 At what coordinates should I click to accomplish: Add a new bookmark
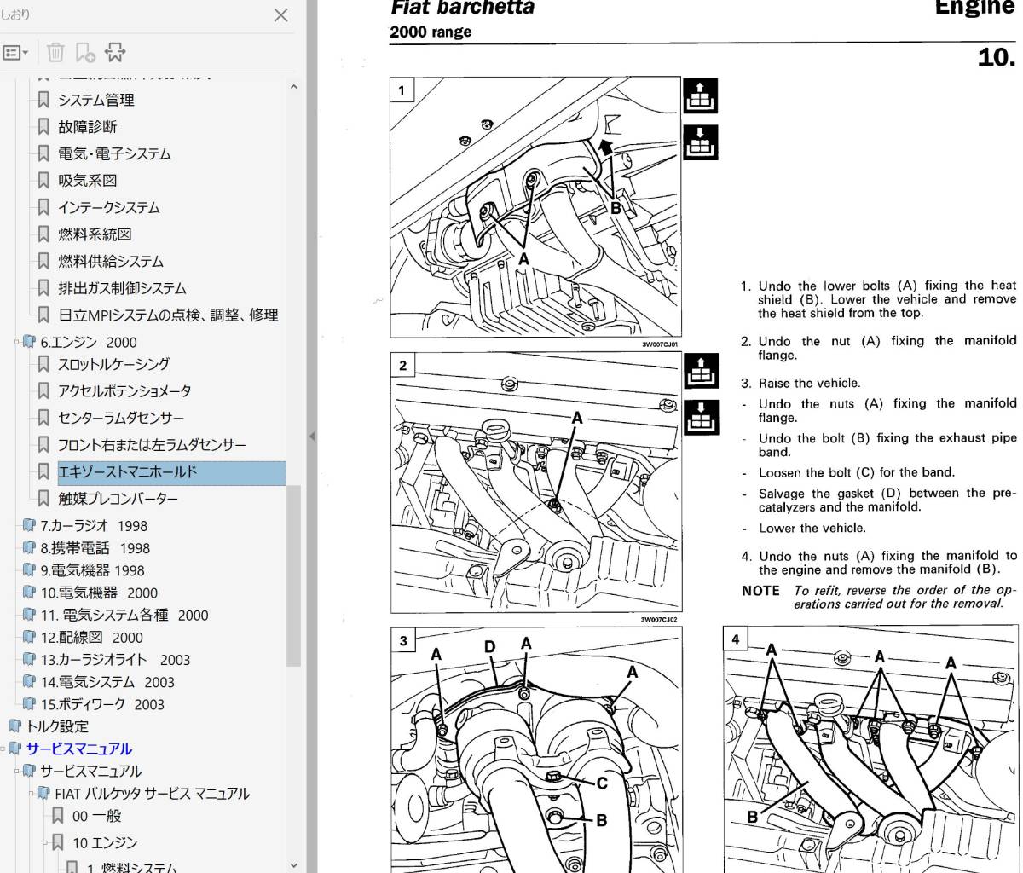coord(84,53)
